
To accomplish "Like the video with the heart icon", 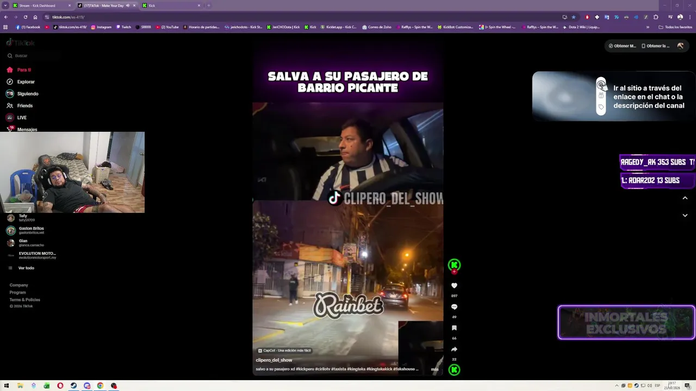I will [454, 286].
